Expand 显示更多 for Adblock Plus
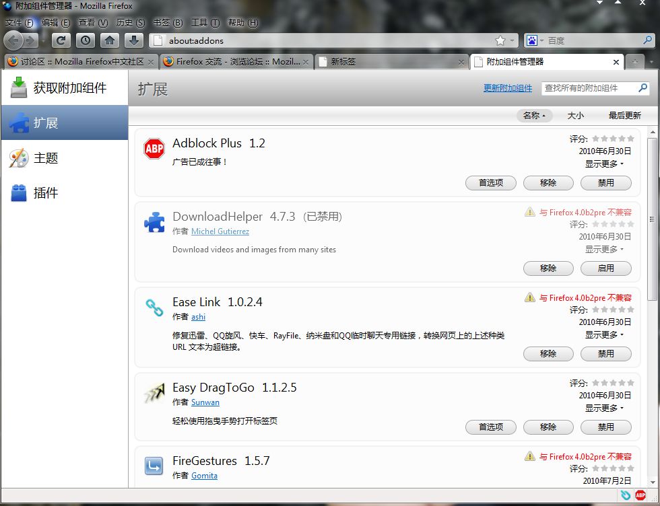Screen dimensions: 660x506 (603, 164)
